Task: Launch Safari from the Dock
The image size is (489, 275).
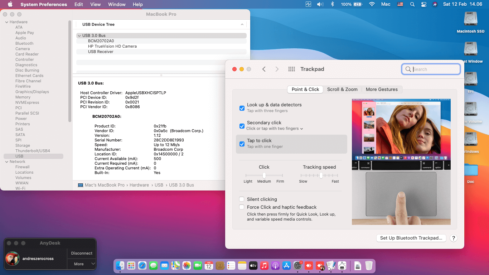Action: coord(142,265)
